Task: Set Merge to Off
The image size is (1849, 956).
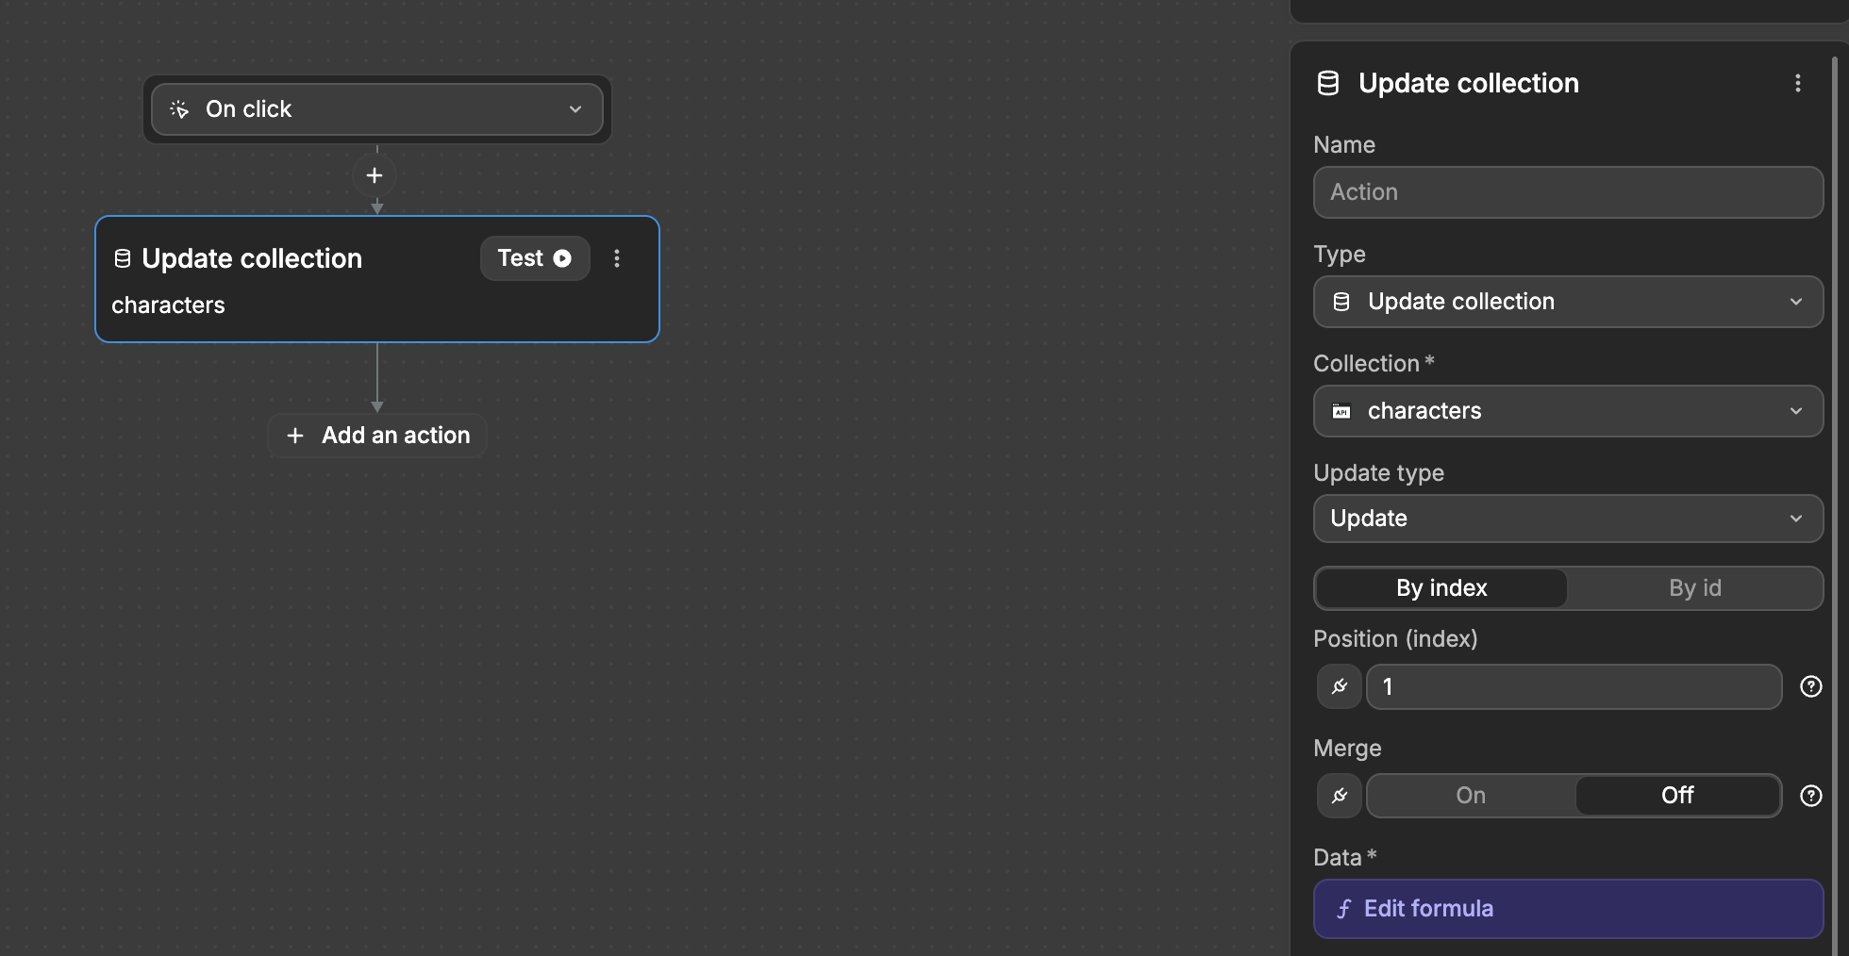Action: coord(1676,796)
